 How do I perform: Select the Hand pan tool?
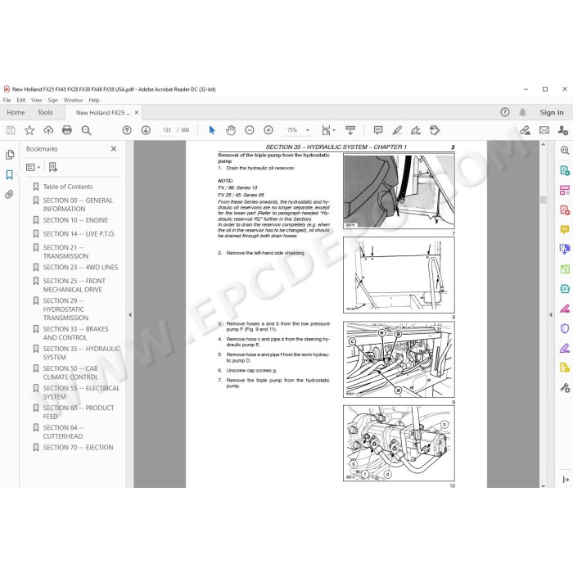[x=231, y=130]
